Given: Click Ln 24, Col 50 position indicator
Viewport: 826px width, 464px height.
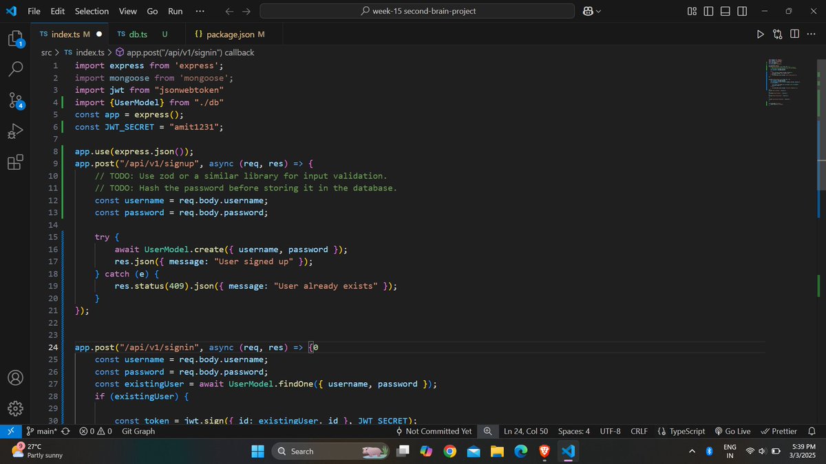Looking at the screenshot, I should [526, 431].
